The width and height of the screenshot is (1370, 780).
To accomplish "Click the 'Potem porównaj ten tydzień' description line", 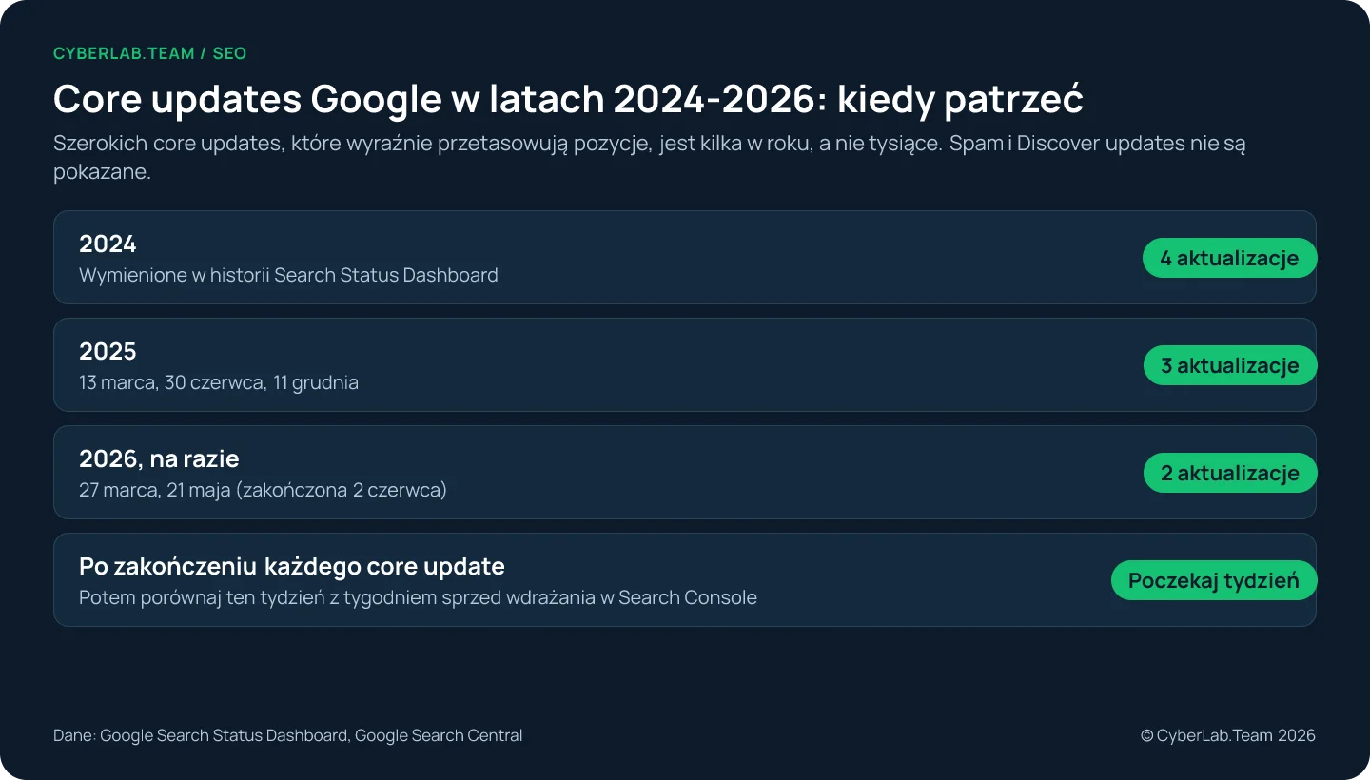I will click(418, 597).
